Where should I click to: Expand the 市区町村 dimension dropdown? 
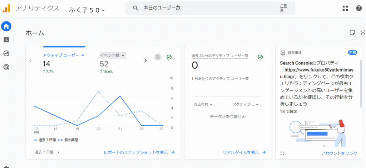(x=203, y=104)
